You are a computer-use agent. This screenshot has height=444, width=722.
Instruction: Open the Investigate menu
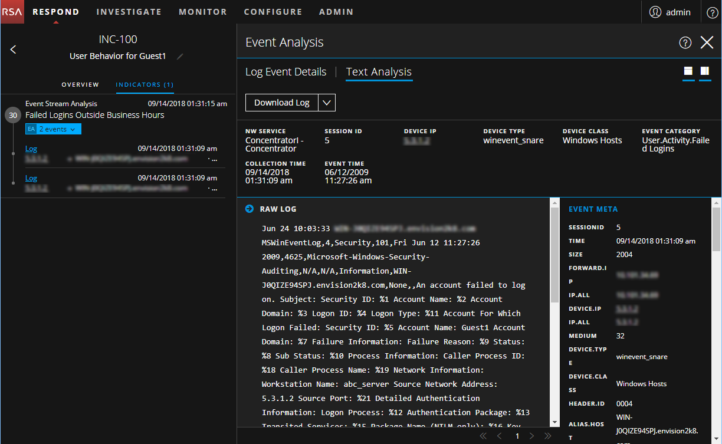point(129,12)
